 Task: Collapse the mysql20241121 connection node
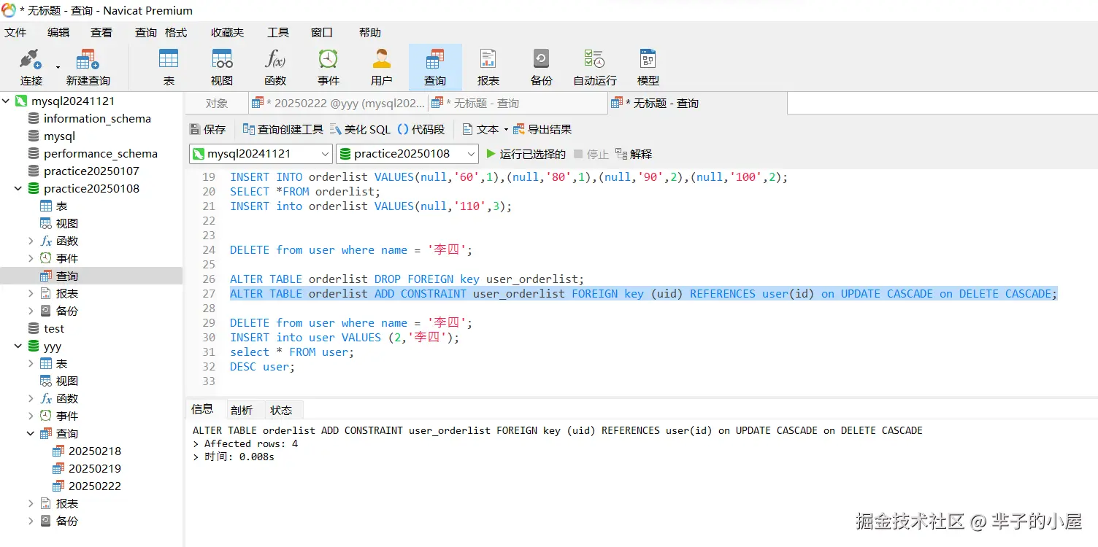click(x=6, y=101)
